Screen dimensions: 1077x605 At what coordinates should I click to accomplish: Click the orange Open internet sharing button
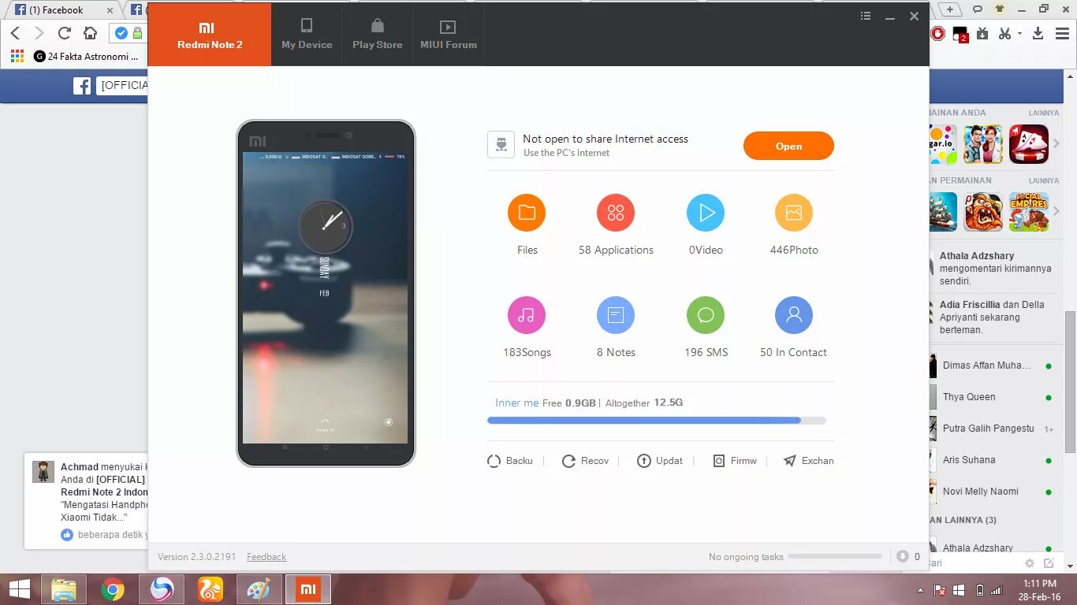(788, 146)
